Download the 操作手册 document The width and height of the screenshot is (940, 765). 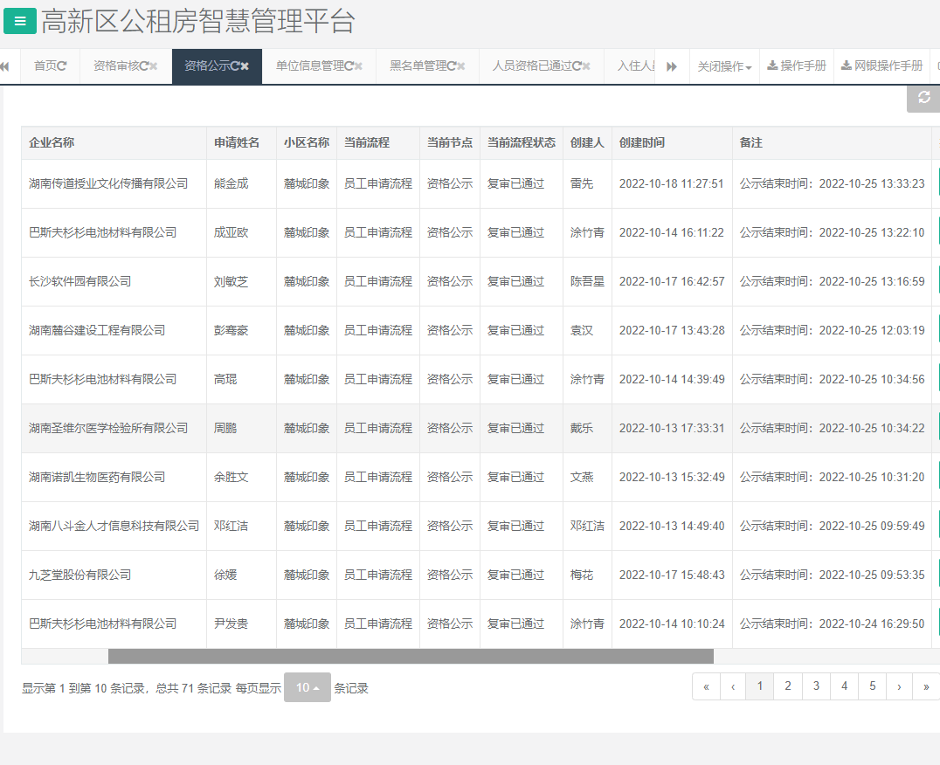796,65
